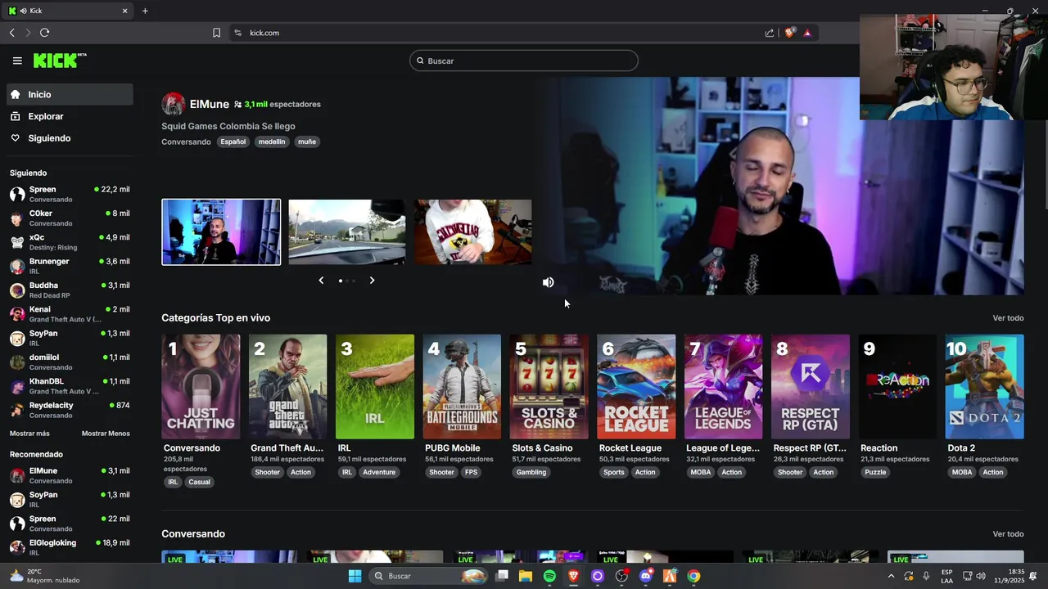Select the ElMune stream thumbnail
The width and height of the screenshot is (1048, 589).
[221, 232]
